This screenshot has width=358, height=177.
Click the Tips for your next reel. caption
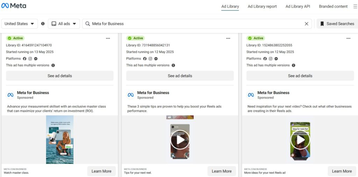(x=138, y=173)
